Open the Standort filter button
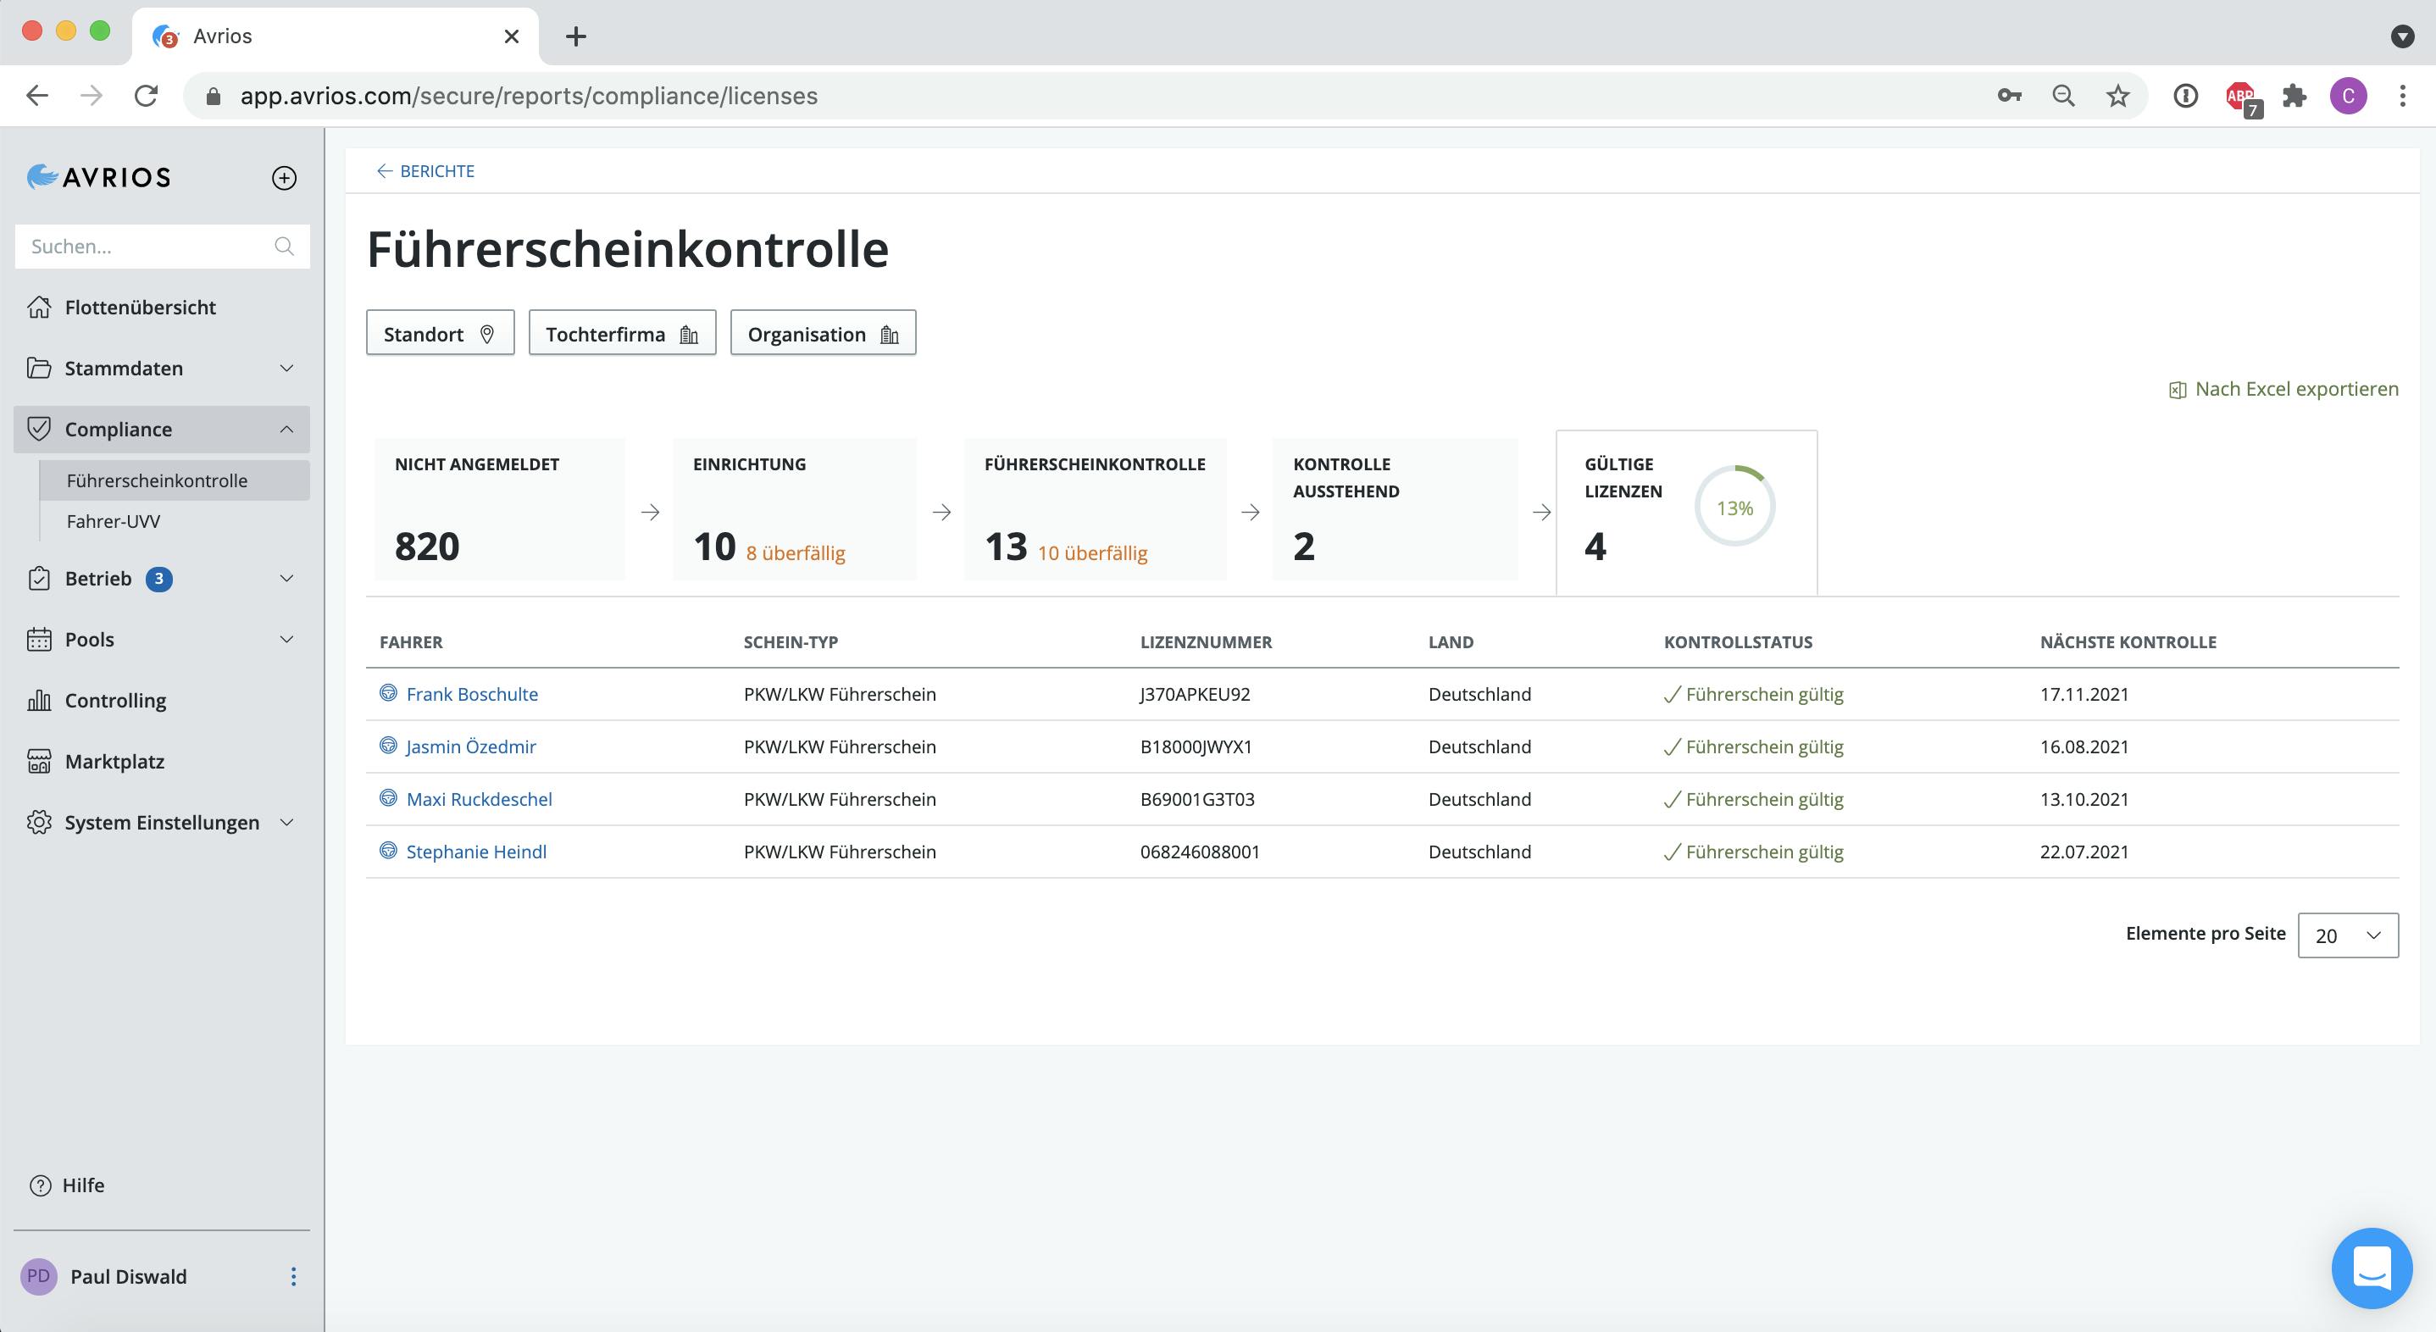This screenshot has height=1332, width=2436. coord(441,333)
